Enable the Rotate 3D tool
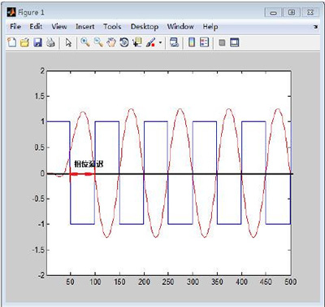The height and width of the screenshot is (307, 325). 124,42
